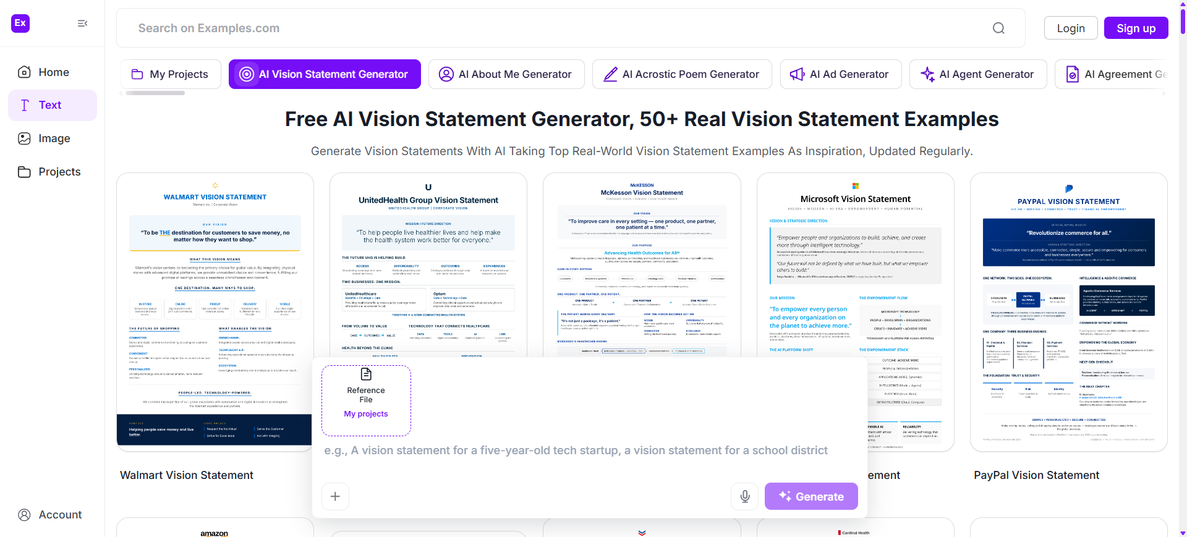The image size is (1187, 537).
Task: Click the My projects link in Reference File box
Action: [x=366, y=414]
